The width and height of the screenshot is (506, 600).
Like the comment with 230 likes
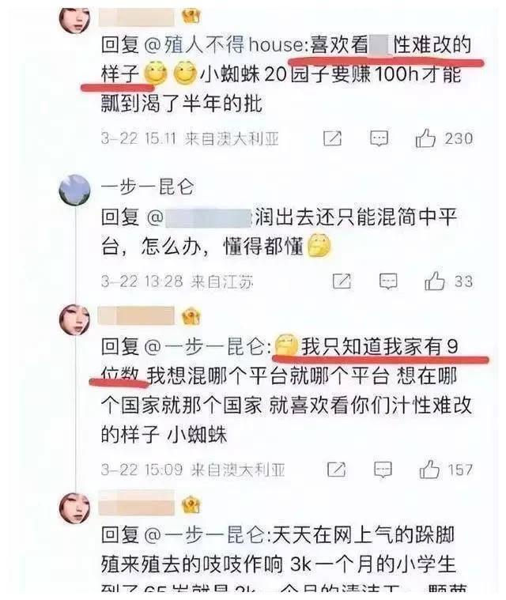pyautogui.click(x=425, y=138)
